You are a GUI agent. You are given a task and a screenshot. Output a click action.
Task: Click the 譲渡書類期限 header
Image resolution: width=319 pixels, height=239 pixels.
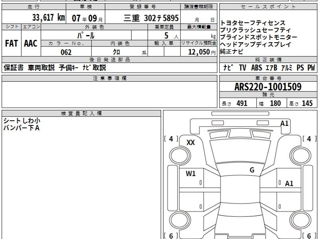point(199,7)
